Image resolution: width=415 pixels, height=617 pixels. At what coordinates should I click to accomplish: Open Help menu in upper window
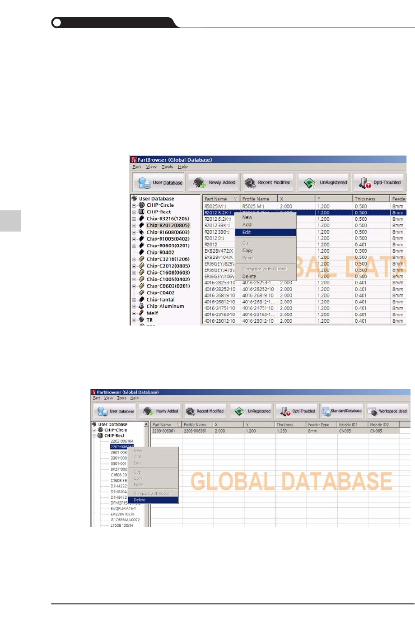[183, 167]
